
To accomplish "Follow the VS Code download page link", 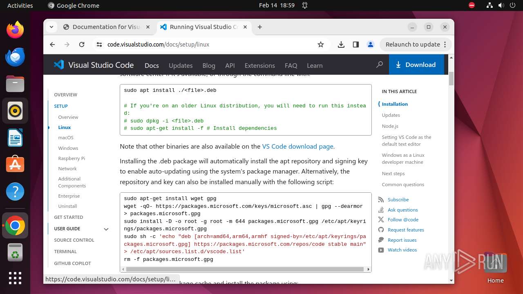I will pyautogui.click(x=297, y=146).
